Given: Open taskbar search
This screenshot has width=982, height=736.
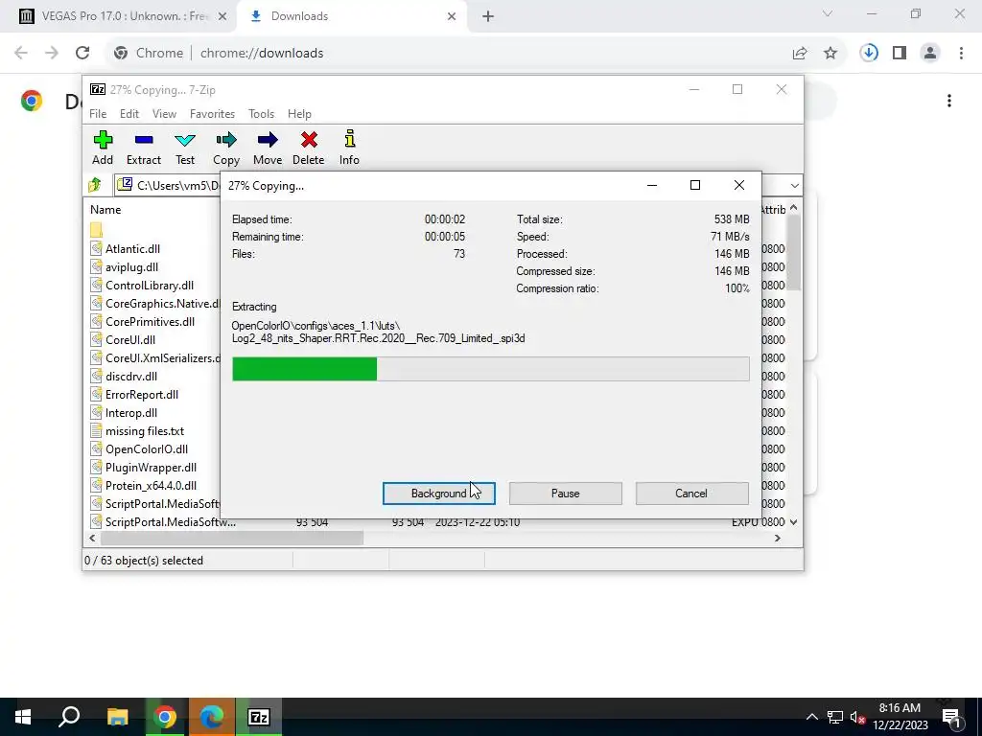Looking at the screenshot, I should pos(69,717).
